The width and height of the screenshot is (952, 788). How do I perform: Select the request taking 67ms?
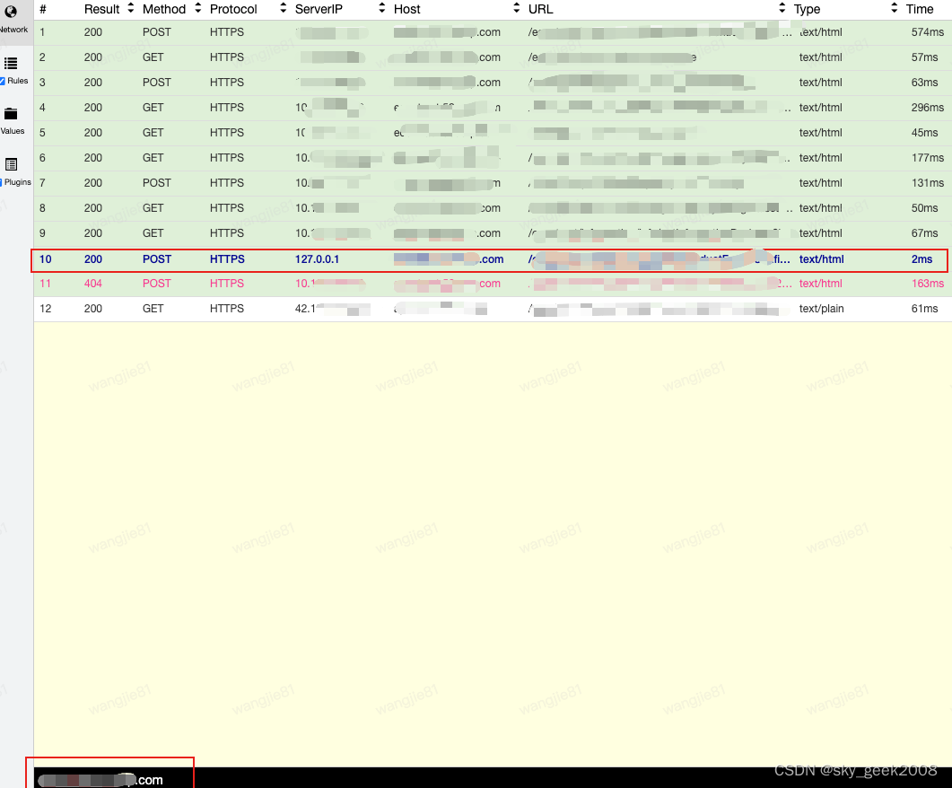(x=493, y=233)
